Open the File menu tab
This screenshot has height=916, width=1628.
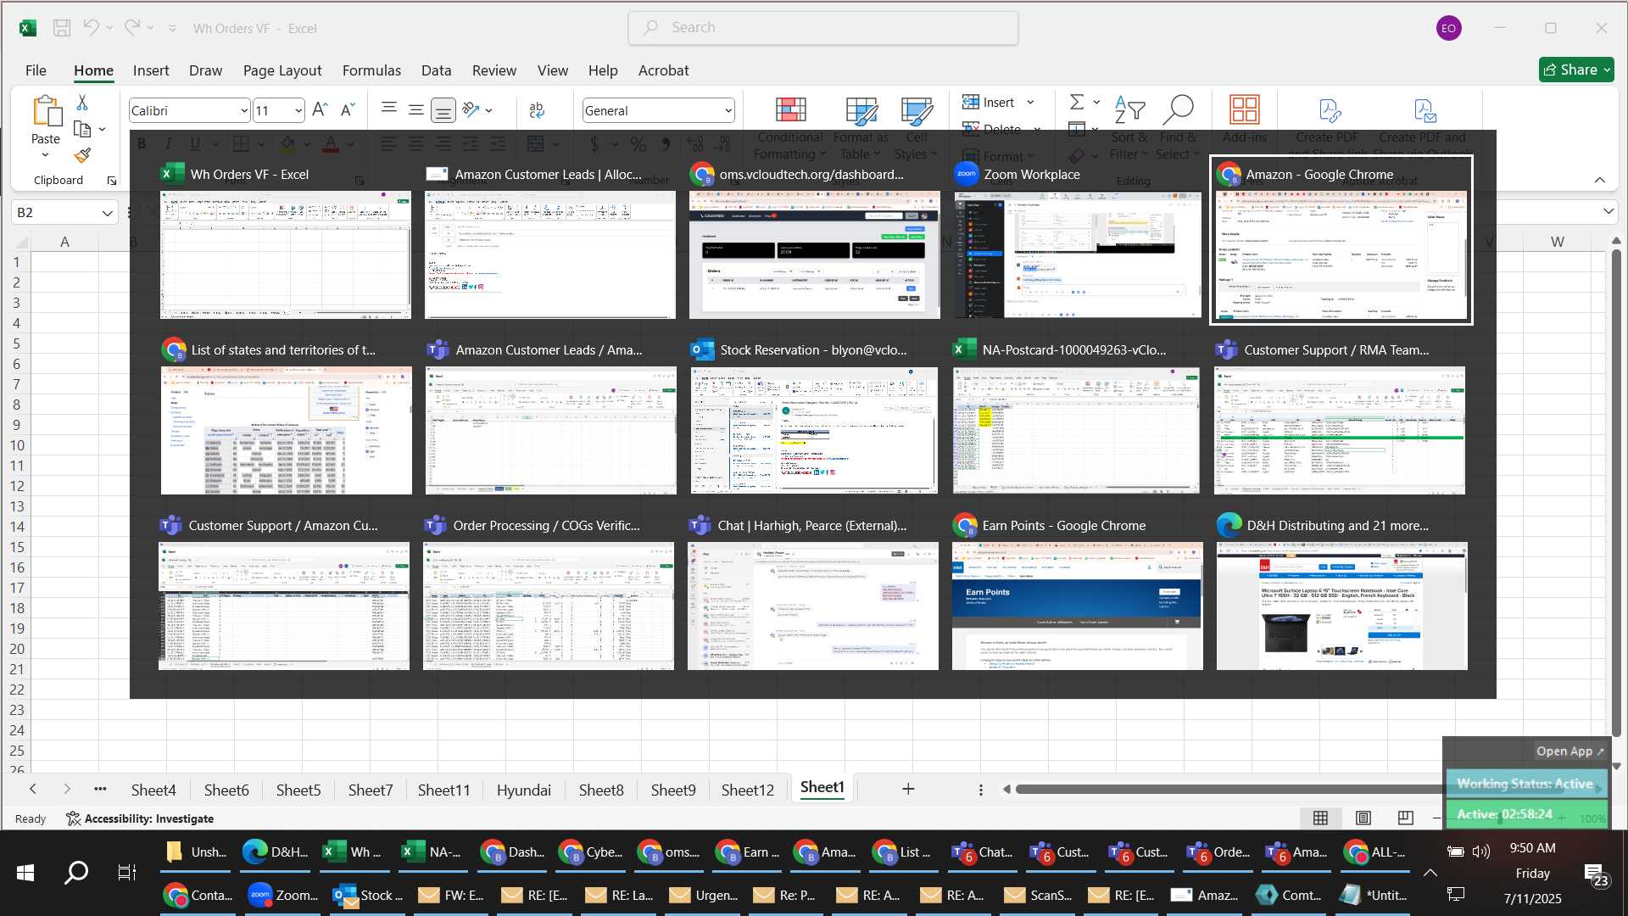(36, 70)
